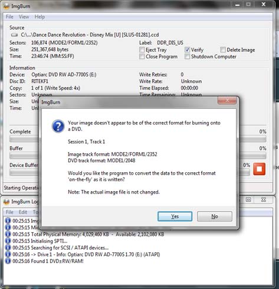Click the time value 23:46:74 (MM:SS:FF)
This screenshot has height=289, width=279.
click(52, 56)
